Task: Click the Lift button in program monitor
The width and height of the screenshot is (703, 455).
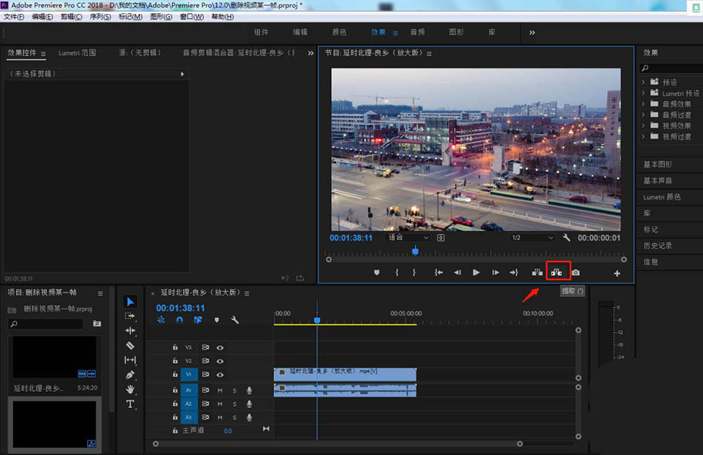Action: coord(538,272)
